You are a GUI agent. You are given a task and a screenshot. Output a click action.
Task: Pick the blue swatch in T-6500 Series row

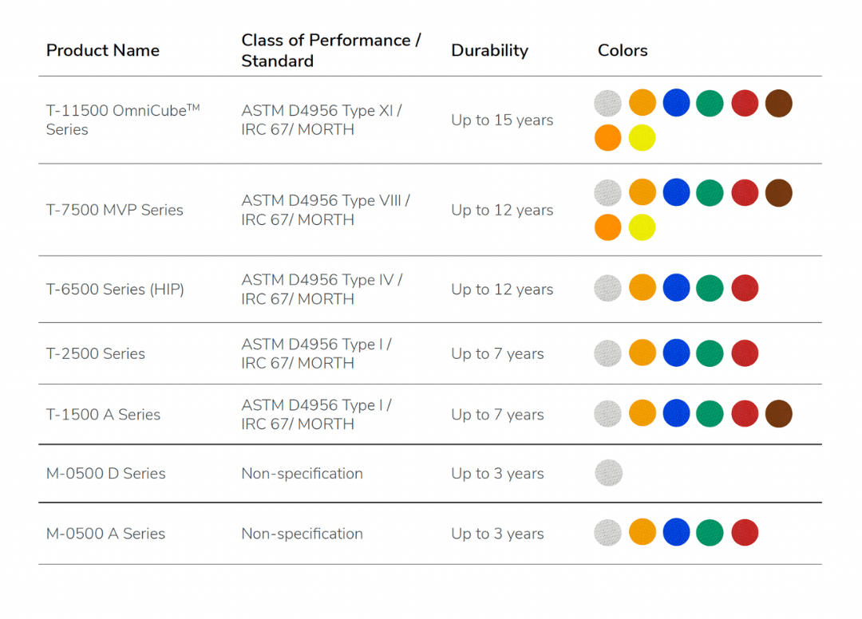click(x=676, y=288)
